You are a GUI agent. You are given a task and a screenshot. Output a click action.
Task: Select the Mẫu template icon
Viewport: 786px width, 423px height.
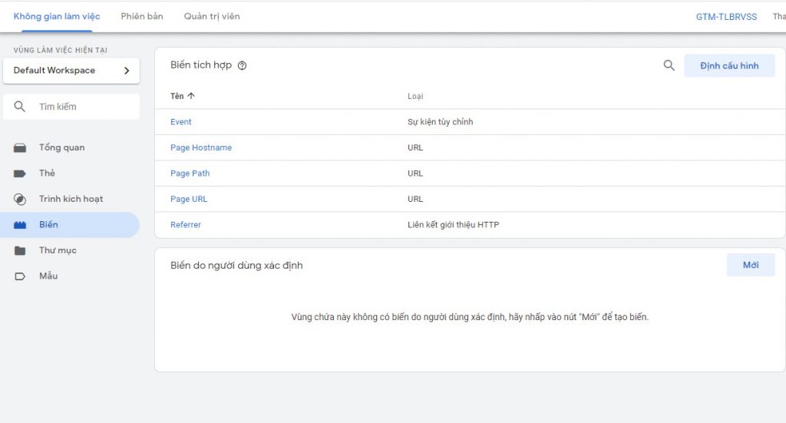pos(19,276)
